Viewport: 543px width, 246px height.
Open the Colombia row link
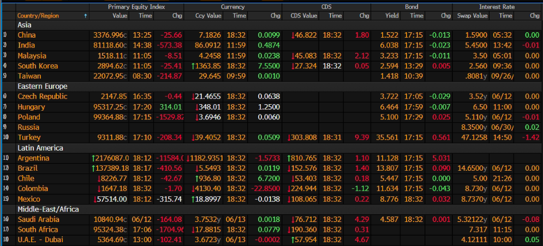click(33, 189)
